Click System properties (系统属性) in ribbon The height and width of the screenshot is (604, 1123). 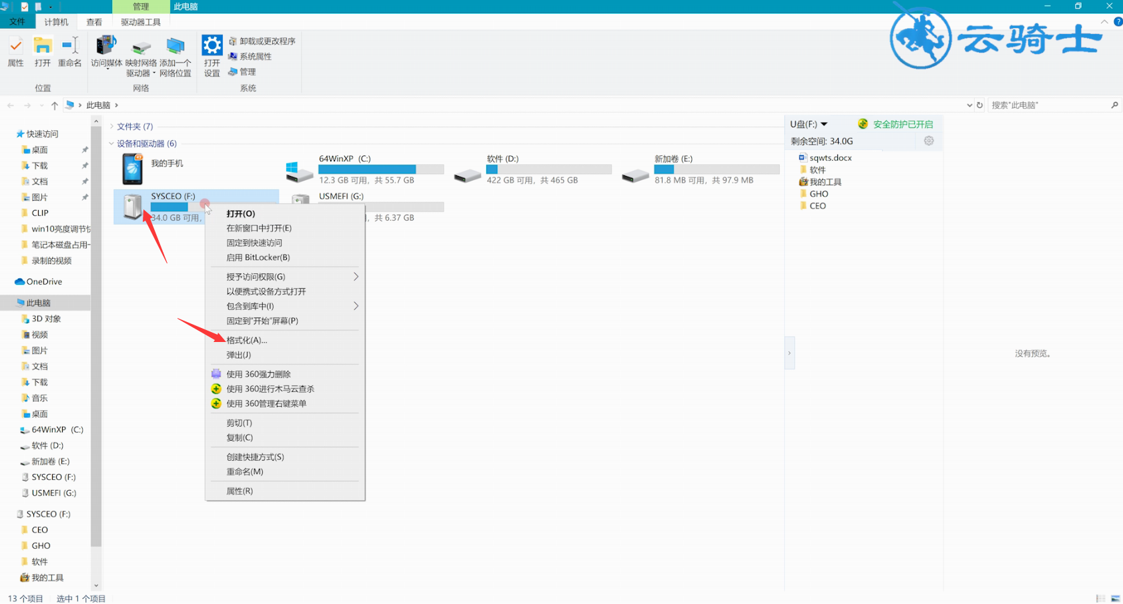(250, 57)
